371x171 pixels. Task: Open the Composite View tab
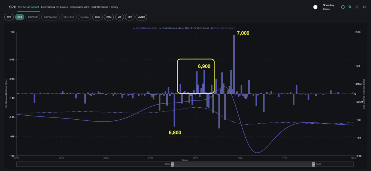pyautogui.click(x=80, y=7)
